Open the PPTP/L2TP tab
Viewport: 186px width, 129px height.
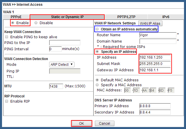click(x=126, y=17)
